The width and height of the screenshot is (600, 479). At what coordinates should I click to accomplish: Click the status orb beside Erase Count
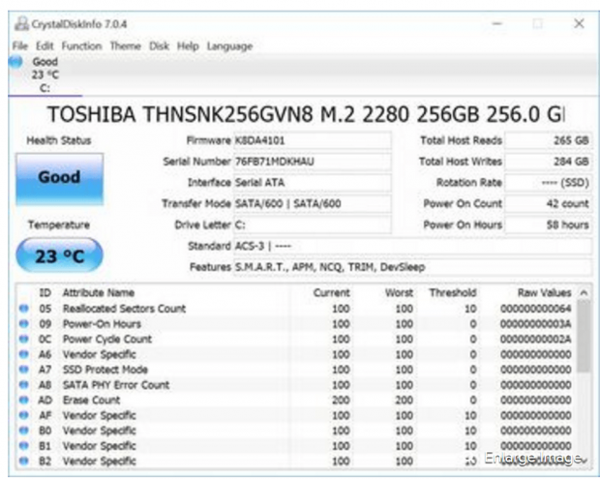23,400
